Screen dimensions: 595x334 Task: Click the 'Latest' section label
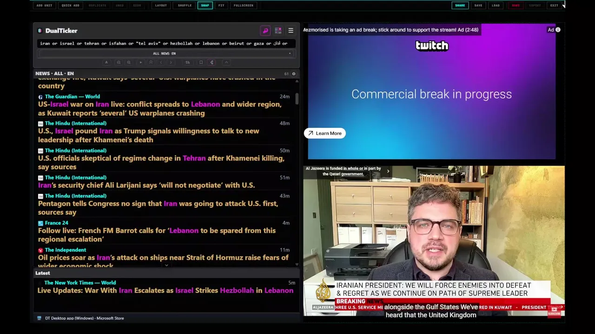[42, 273]
